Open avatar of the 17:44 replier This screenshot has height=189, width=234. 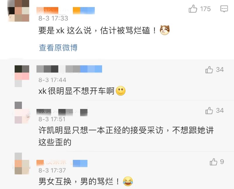click(x=22, y=76)
